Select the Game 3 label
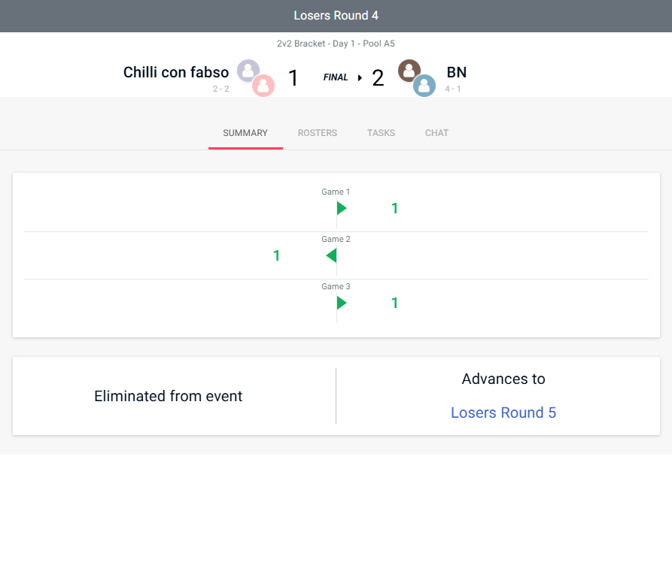672x571 pixels. click(336, 286)
